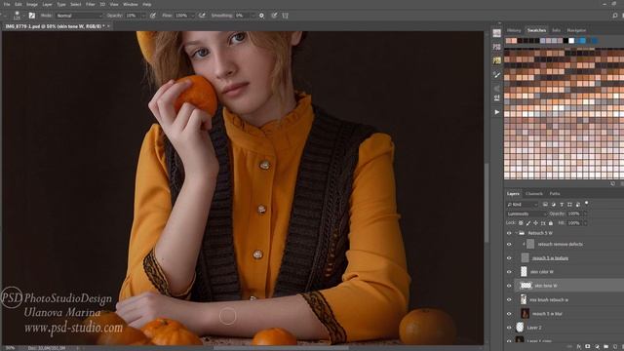Toggle the brush settings panel icon

coord(32,16)
